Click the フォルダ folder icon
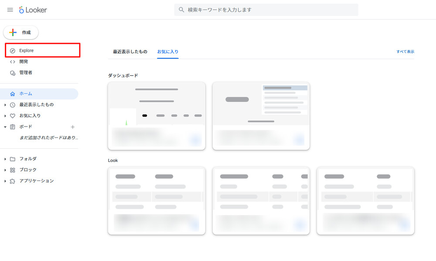 pyautogui.click(x=13, y=159)
